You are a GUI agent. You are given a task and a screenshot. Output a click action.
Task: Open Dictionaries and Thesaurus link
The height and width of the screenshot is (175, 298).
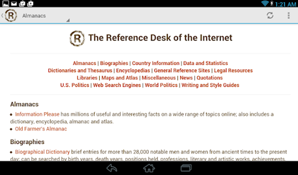80,71
